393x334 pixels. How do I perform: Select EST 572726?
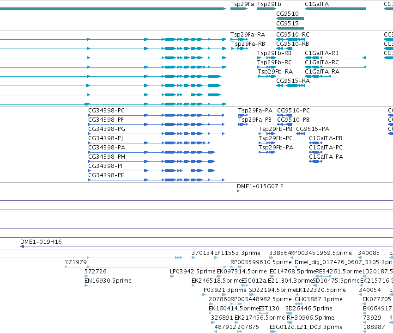(x=86, y=276)
